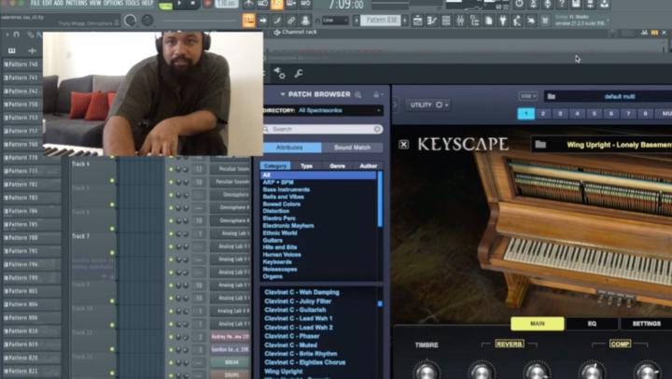Viewport: 672px width, 379px height.
Task: Toggle Track 4 mute indicator light
Action: [x=112, y=180]
